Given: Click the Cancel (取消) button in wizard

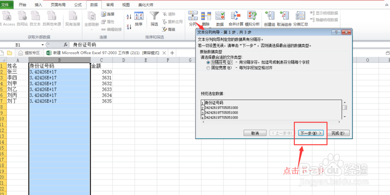Looking at the screenshot, I should 255,133.
